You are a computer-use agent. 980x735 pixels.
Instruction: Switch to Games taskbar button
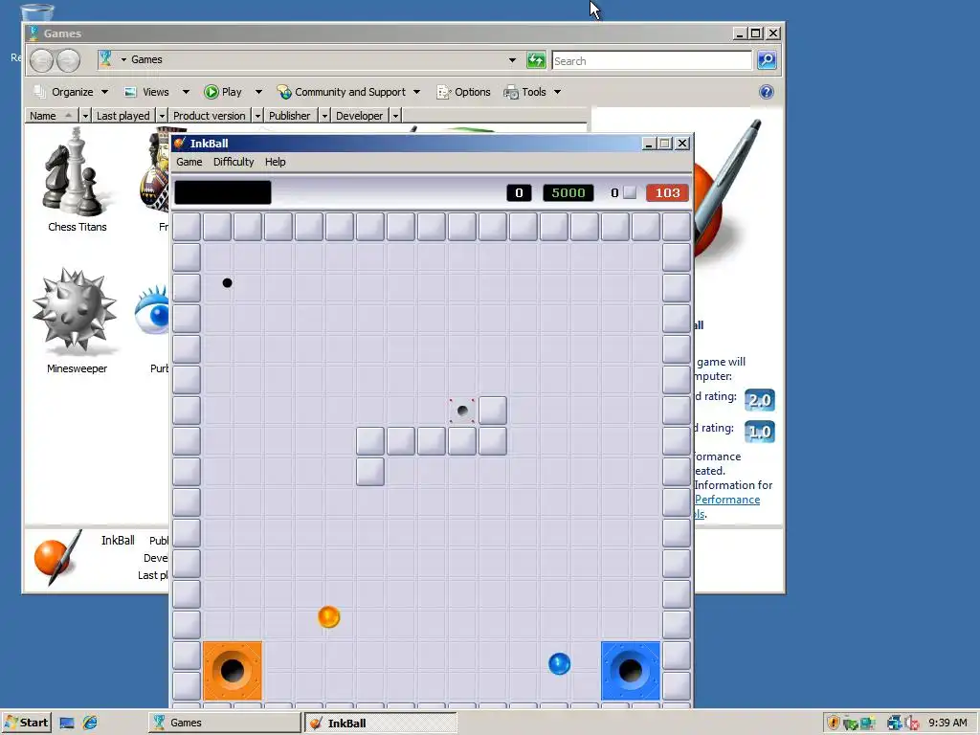pos(224,723)
